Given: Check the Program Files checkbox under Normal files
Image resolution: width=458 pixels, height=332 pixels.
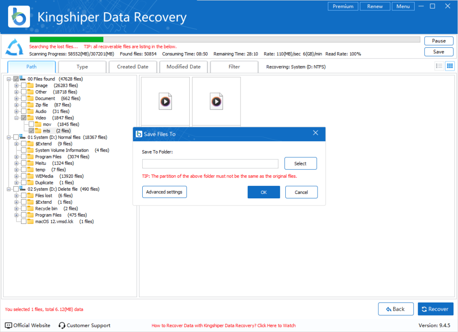Looking at the screenshot, I should coord(24,157).
